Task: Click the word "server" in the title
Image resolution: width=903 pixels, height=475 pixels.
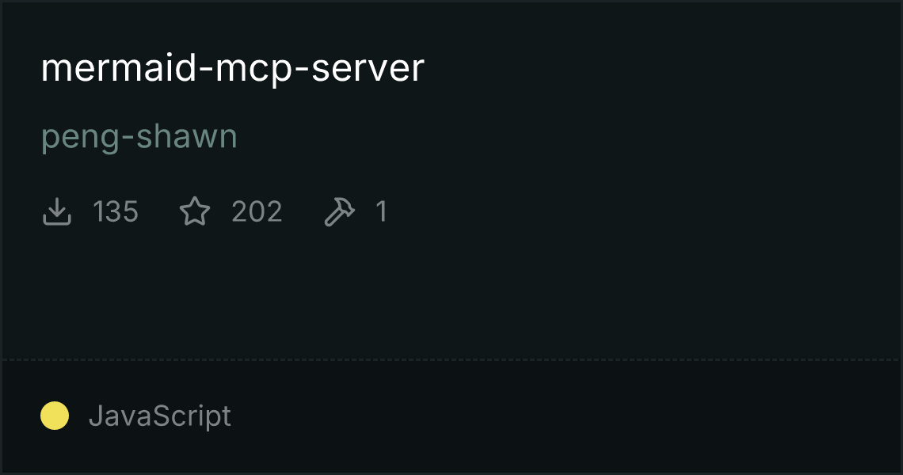Action: pyautogui.click(x=368, y=69)
